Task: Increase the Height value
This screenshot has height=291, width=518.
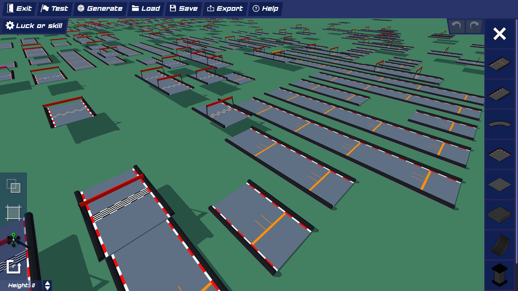Action: coord(47,283)
